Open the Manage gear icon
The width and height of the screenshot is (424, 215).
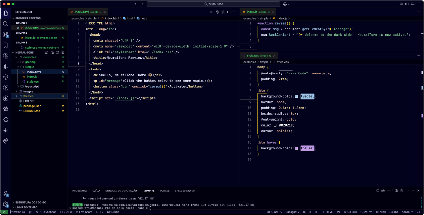(6, 204)
